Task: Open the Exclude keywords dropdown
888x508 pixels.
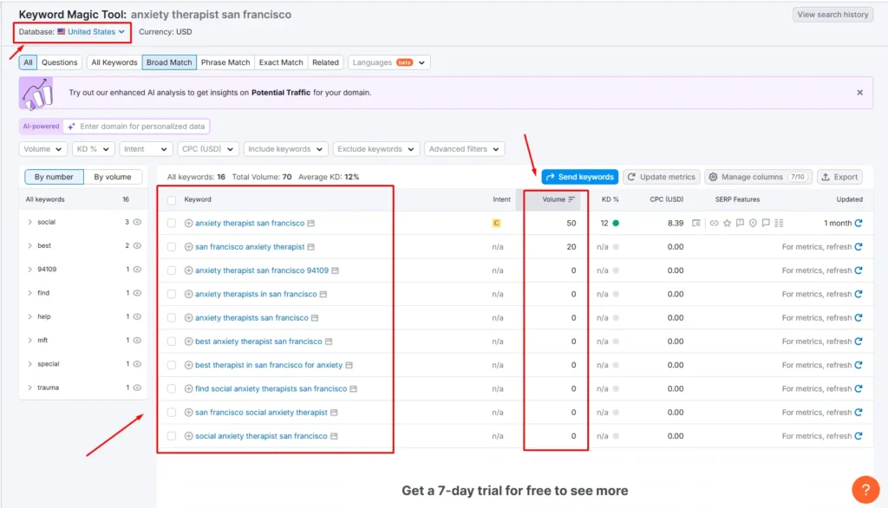Action: 376,149
